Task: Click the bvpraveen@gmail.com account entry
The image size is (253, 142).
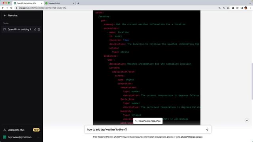Action: [20, 137]
